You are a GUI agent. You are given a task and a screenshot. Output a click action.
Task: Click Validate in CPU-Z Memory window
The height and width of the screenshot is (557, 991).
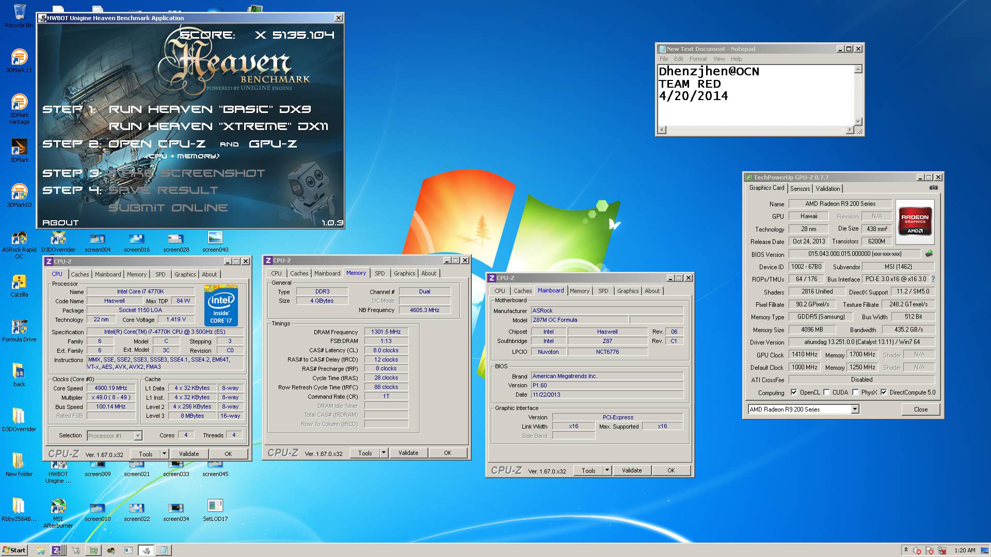pyautogui.click(x=408, y=453)
